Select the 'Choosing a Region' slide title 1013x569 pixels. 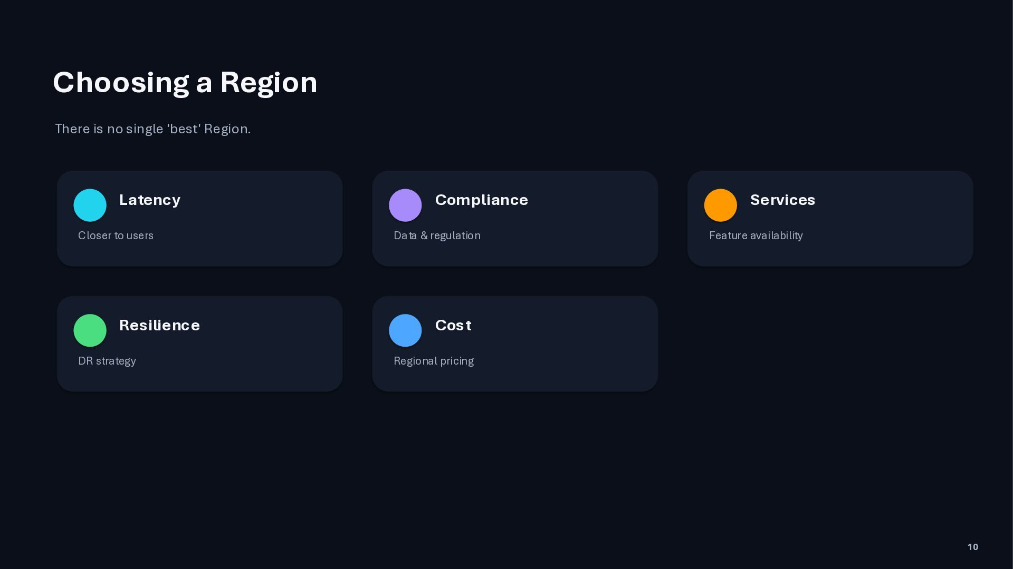(x=185, y=83)
